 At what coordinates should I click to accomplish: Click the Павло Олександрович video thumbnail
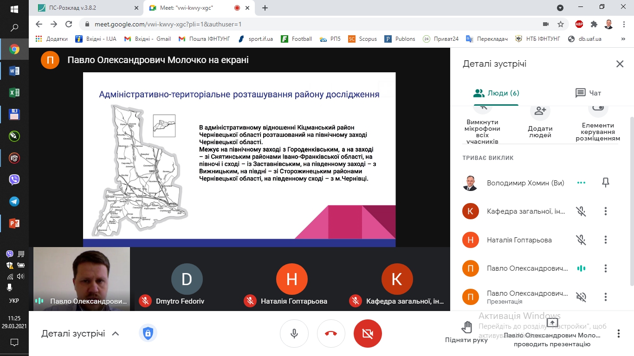(x=82, y=279)
